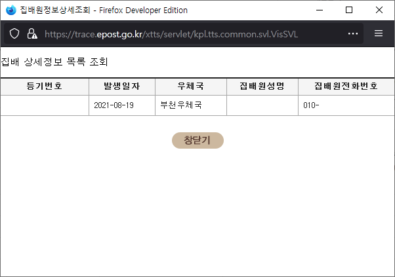The width and height of the screenshot is (395, 277).
Task: Click the 집배 상세정보 목록 조회 heading
Action: tap(54, 62)
